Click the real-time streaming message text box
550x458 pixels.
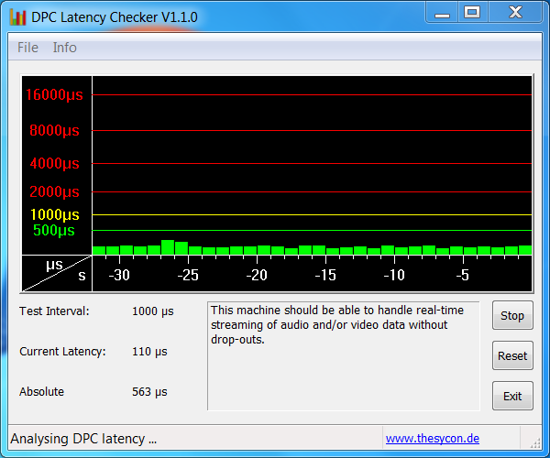344,355
